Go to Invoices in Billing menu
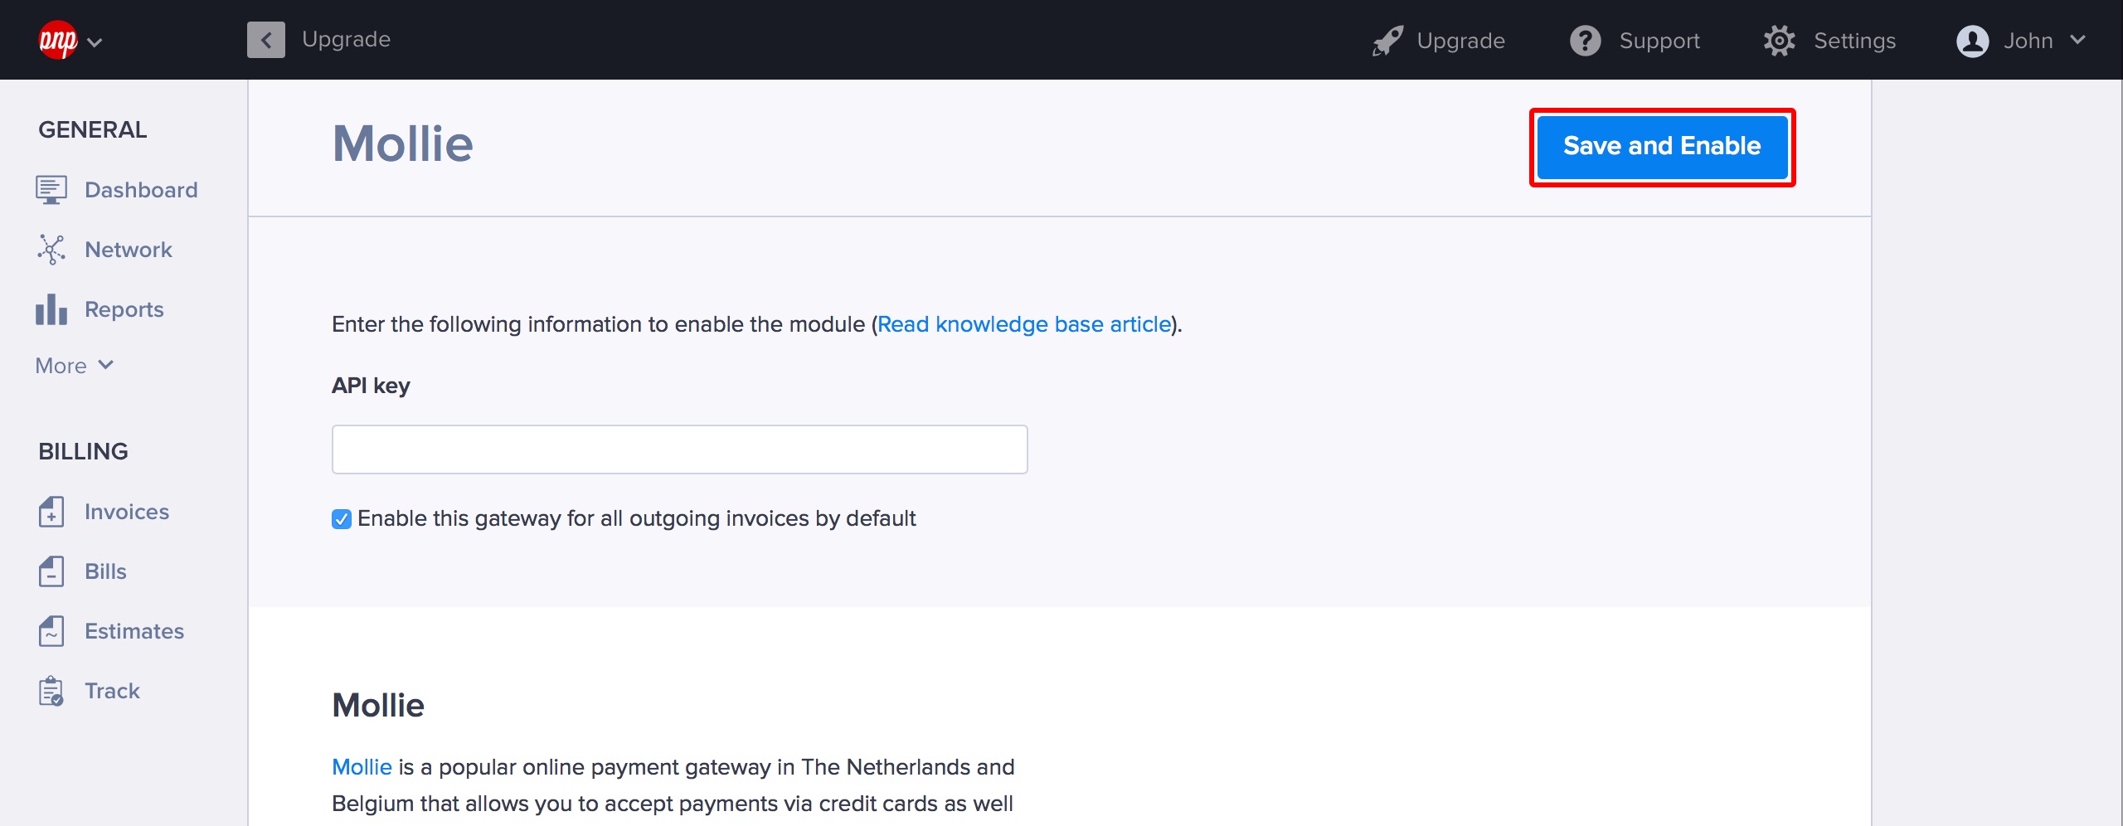This screenshot has width=2123, height=826. (126, 512)
